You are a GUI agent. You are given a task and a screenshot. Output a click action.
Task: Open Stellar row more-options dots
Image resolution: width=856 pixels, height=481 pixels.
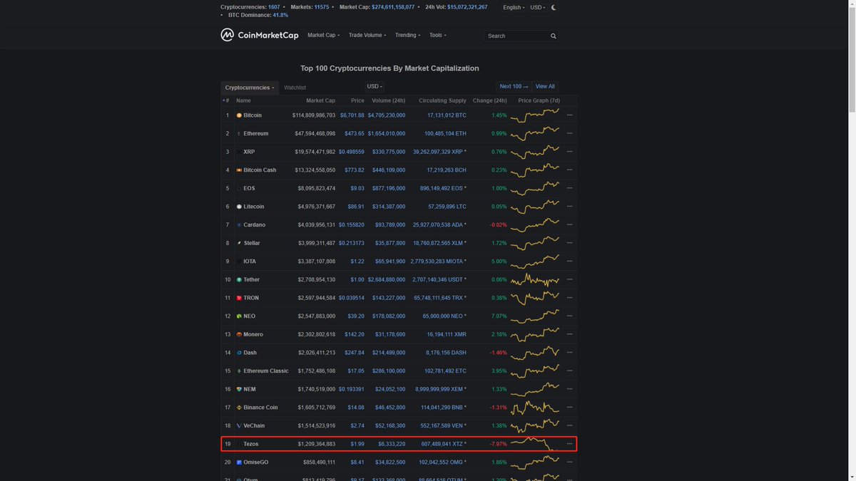click(x=569, y=243)
